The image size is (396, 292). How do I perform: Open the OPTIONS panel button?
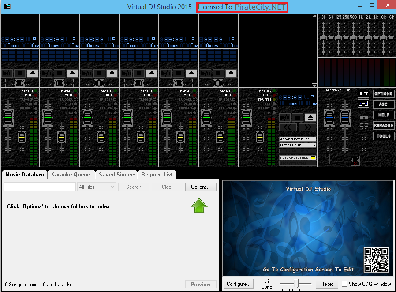click(383, 94)
